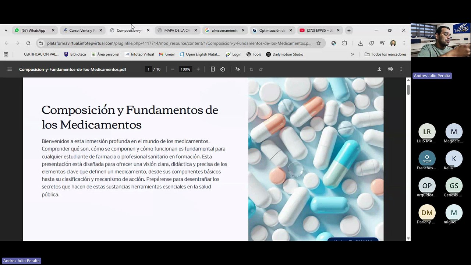Open Infotep Virtual bookmark
The width and height of the screenshot is (471, 265).
pos(139,54)
